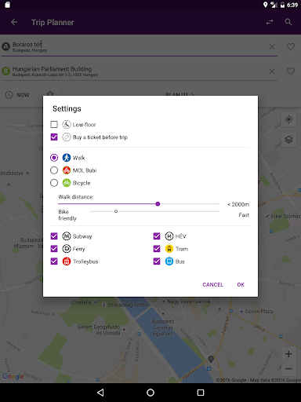
Task: Click the B destination marker icon
Action: (5, 71)
